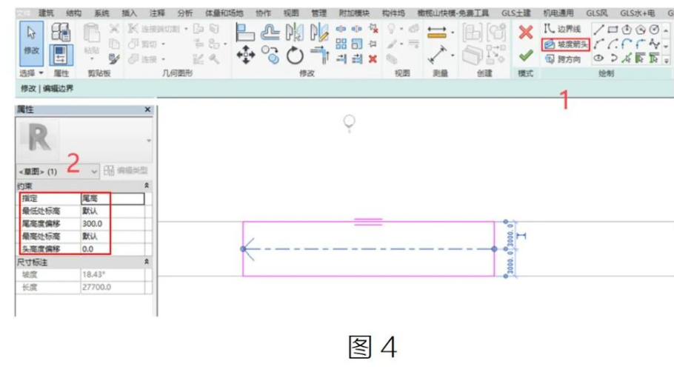Click the Type Properties icon above 属性
This screenshot has height=369, width=674.
(61, 33)
